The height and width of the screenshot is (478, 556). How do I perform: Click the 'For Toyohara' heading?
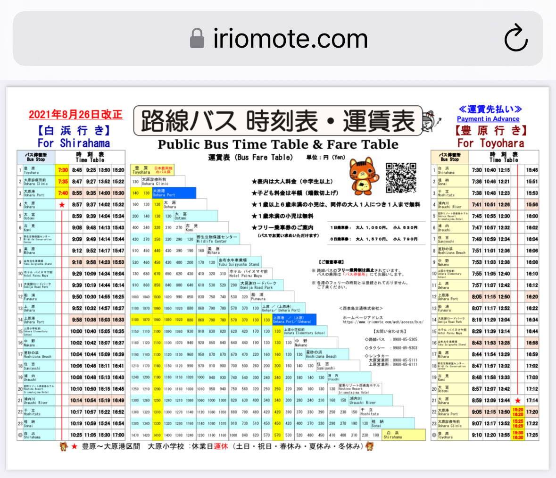coord(490,143)
